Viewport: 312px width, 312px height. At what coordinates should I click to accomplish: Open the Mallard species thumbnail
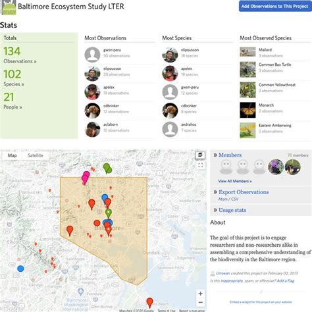[x=247, y=52]
